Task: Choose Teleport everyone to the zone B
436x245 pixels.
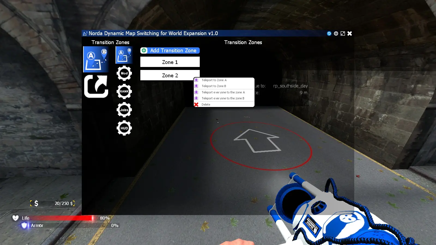Action: (x=223, y=98)
